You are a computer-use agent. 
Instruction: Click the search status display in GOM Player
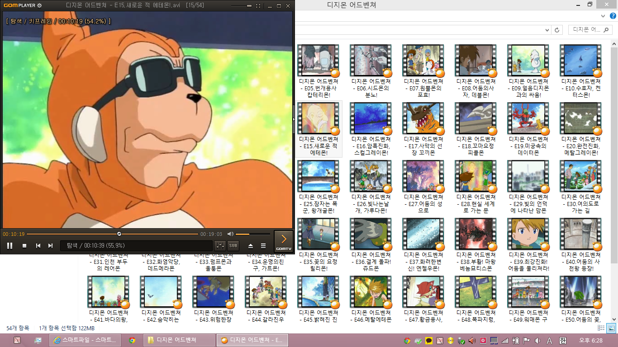[136, 246]
